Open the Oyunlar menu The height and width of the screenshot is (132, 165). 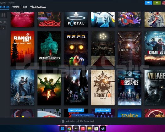[3, 3]
